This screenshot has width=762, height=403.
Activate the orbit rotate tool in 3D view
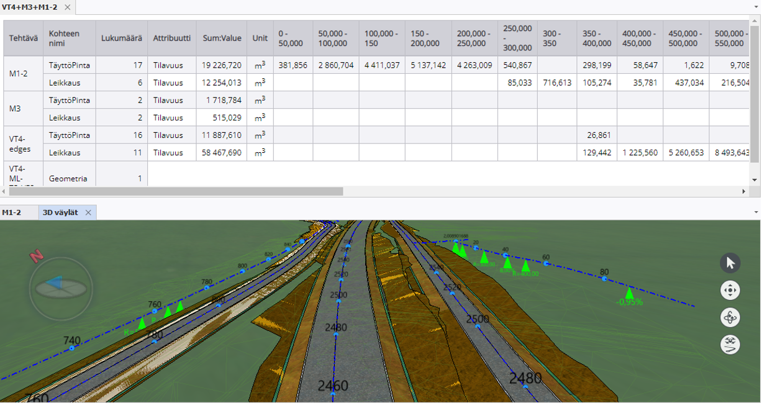(x=730, y=318)
